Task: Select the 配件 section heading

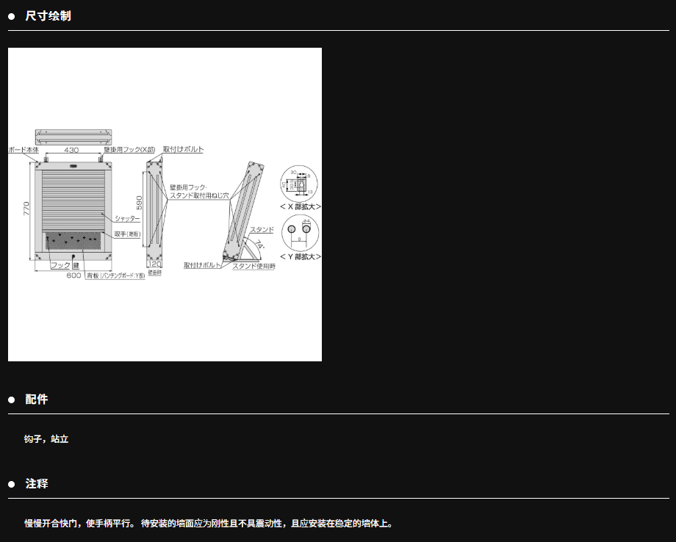Action: (37, 400)
